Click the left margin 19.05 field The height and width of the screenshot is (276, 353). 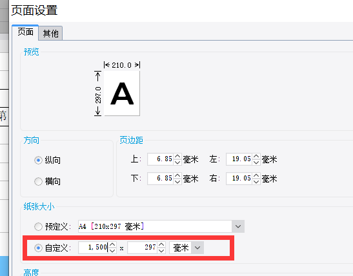[x=239, y=159]
